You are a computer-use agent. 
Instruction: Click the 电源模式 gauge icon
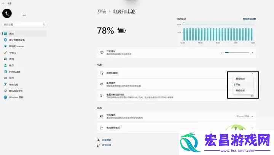tap(102, 84)
